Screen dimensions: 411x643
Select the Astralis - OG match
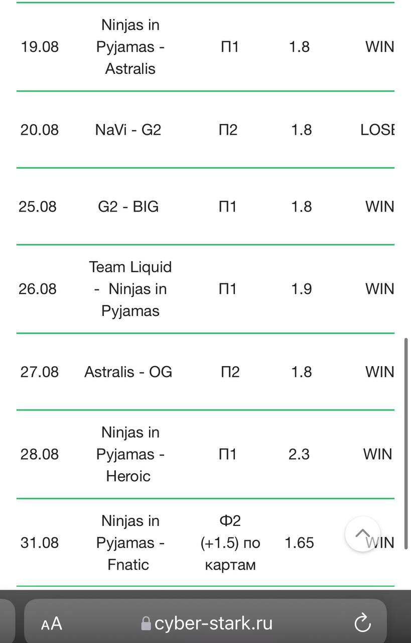click(x=128, y=372)
